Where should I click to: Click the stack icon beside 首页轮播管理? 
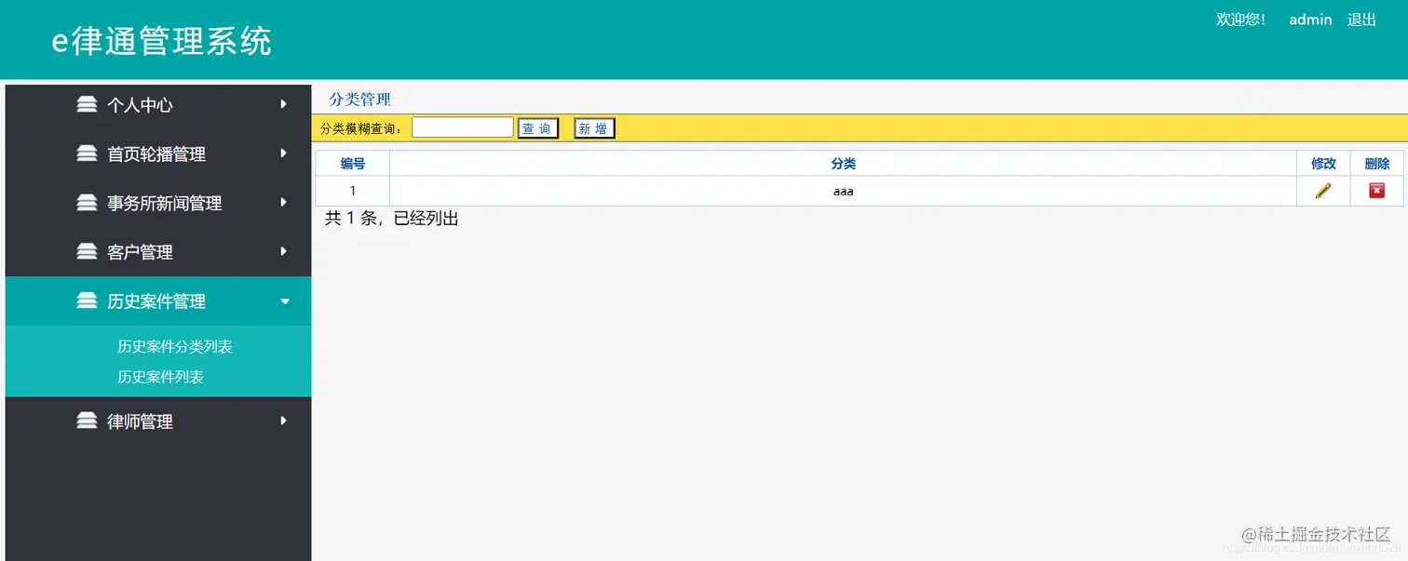click(x=87, y=154)
